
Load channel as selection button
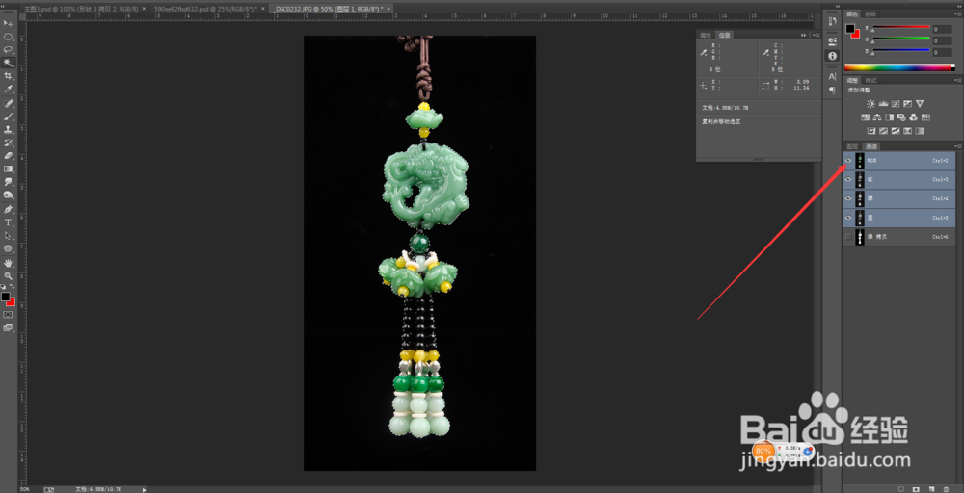[900, 489]
